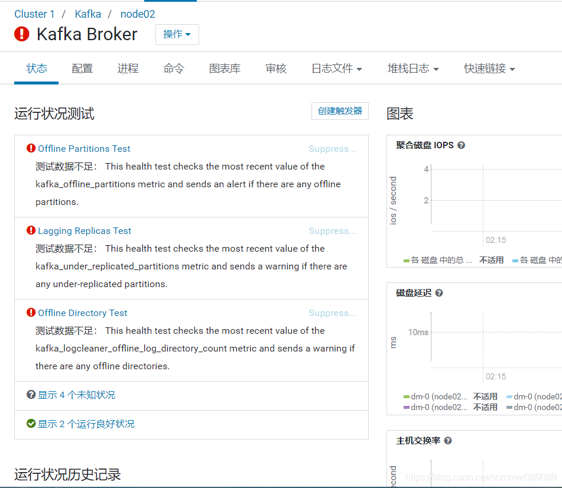Viewport: 562px width, 488px height.
Task: Click the 创建触发器 button
Action: (x=340, y=111)
